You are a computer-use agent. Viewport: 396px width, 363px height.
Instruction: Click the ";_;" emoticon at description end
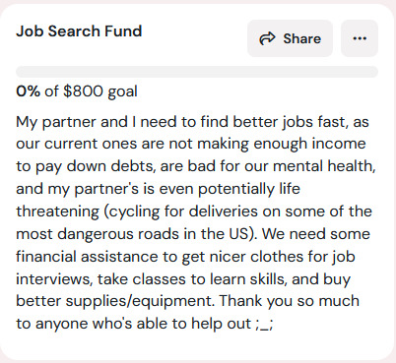click(264, 325)
